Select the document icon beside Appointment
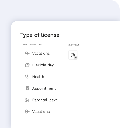Image resolution: width=120 pixels, height=128 pixels. (27, 88)
